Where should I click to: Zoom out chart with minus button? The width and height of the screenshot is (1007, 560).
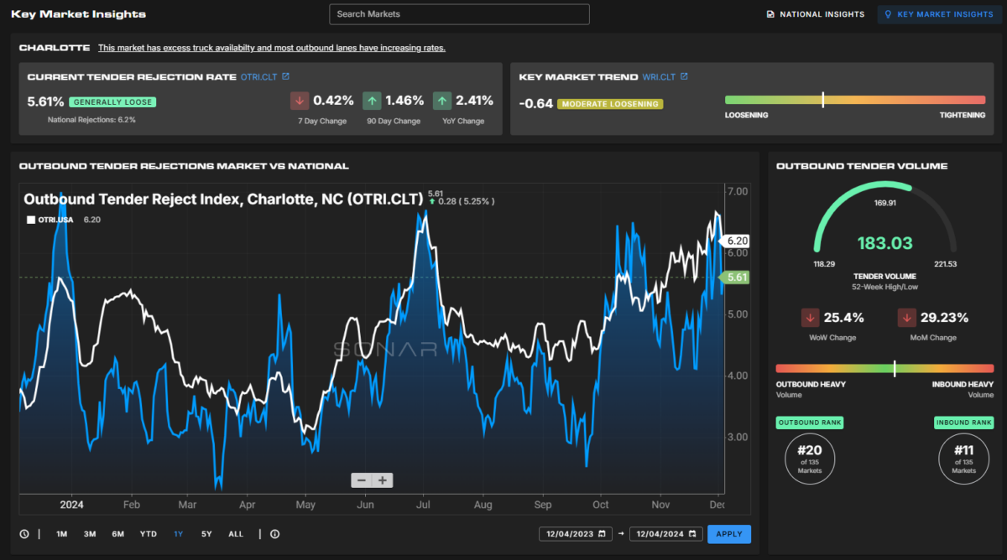[x=362, y=480]
